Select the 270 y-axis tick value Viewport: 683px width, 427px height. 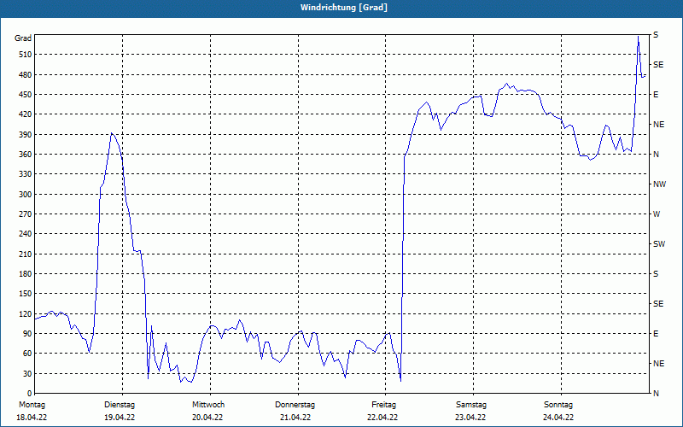coord(26,214)
